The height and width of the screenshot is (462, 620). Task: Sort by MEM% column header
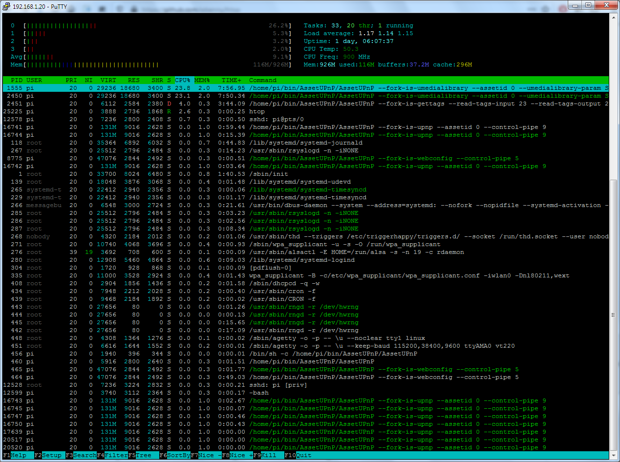(x=202, y=80)
